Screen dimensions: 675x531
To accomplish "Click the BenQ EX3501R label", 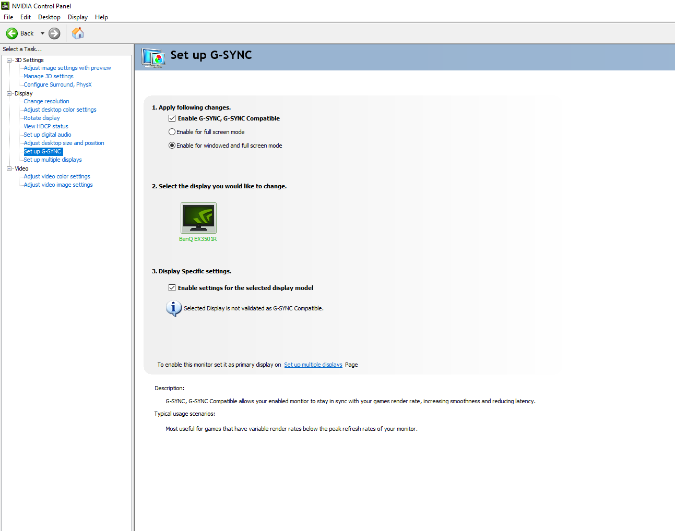I will [x=198, y=239].
